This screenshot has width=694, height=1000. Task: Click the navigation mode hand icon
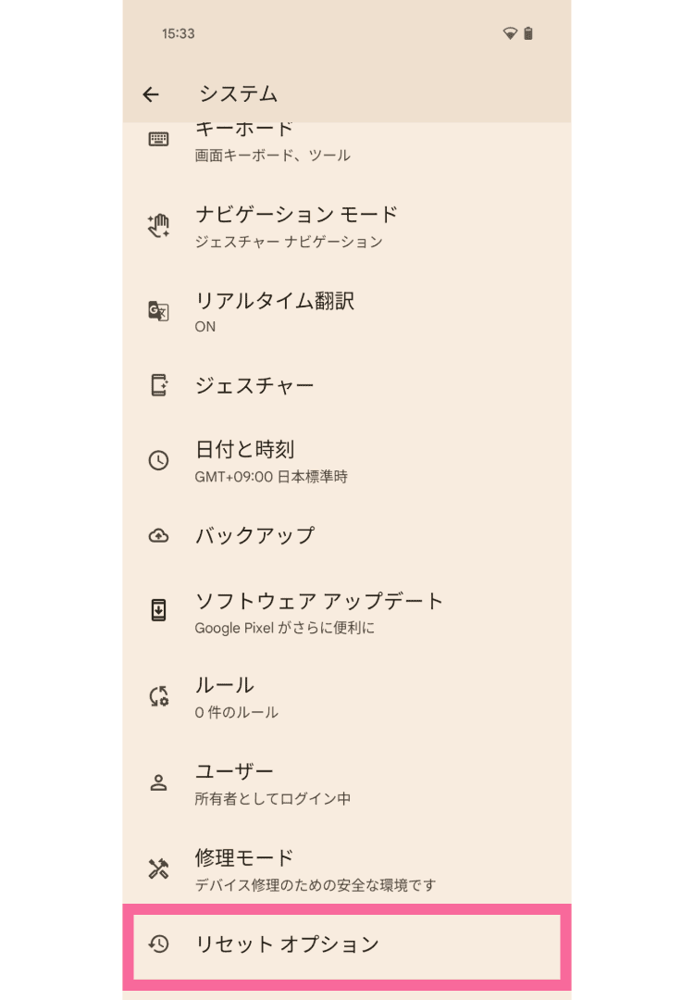[158, 226]
